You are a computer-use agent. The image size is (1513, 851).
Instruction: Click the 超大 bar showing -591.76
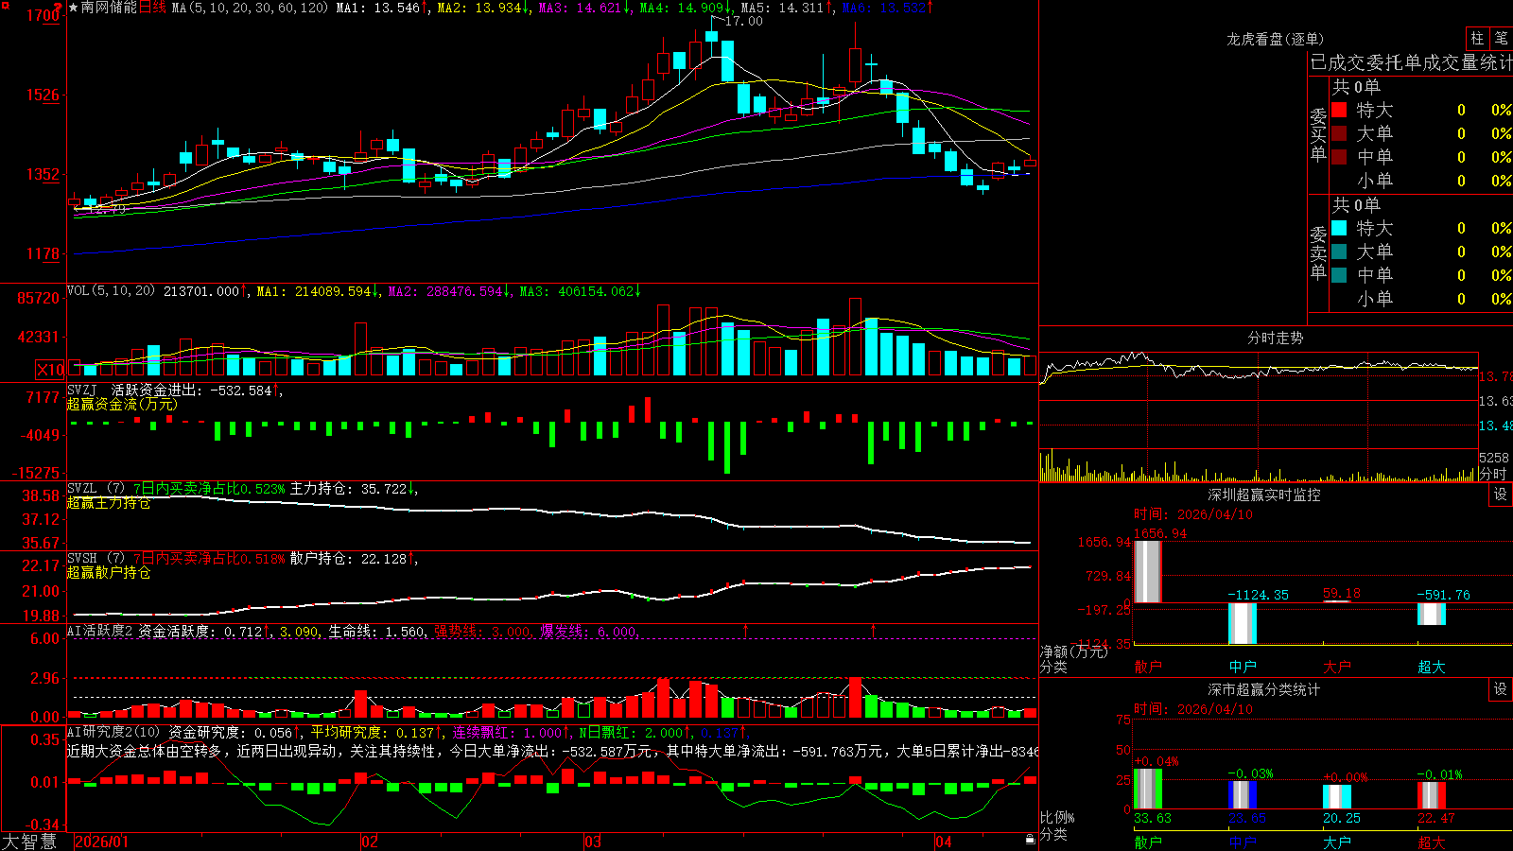(1432, 614)
